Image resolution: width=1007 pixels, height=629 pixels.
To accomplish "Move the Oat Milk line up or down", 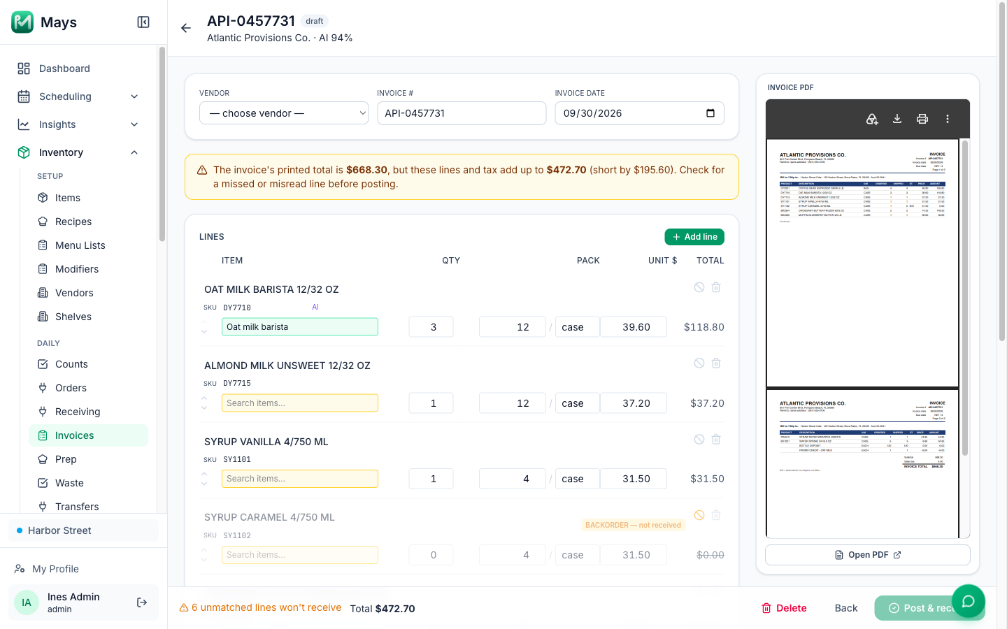I will tap(204, 327).
